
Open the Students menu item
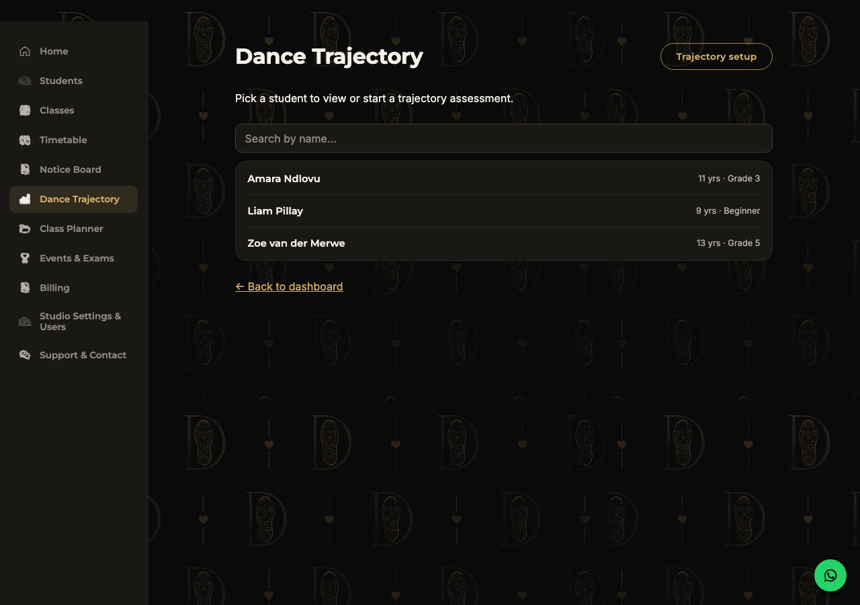pos(73,81)
